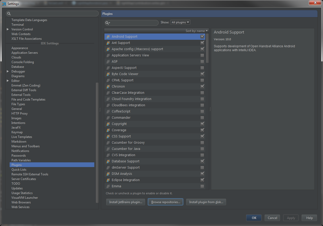323x226 pixels.
Task: Uncheck the Copyright plugin checkbox
Action: (202, 124)
